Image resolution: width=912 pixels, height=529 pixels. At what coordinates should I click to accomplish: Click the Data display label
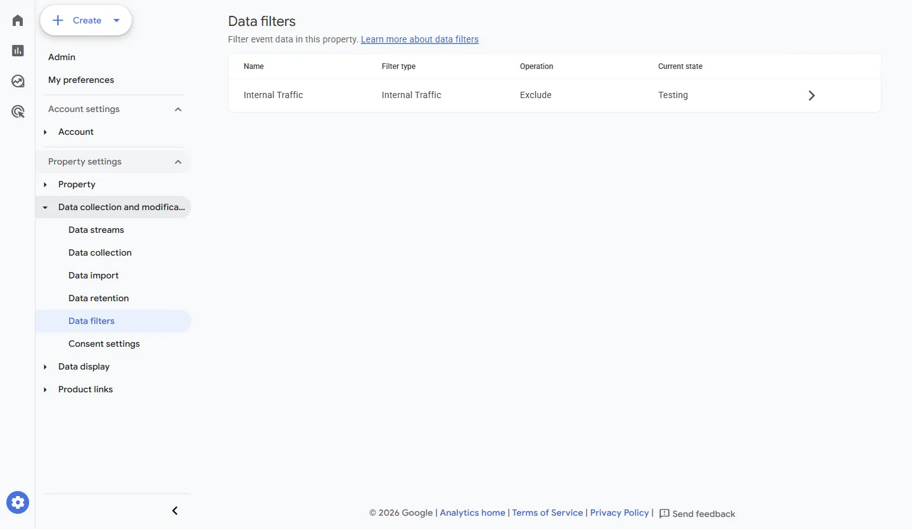pos(84,366)
